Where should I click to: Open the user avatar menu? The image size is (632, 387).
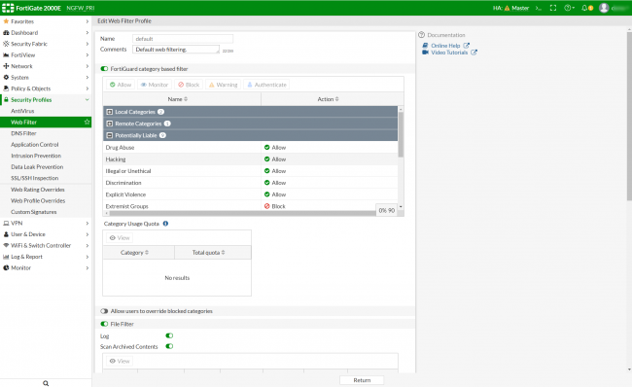[604, 8]
